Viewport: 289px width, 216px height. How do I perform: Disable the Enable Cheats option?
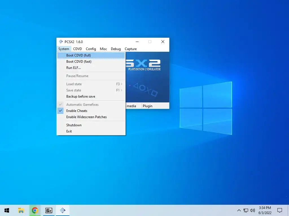(91, 111)
